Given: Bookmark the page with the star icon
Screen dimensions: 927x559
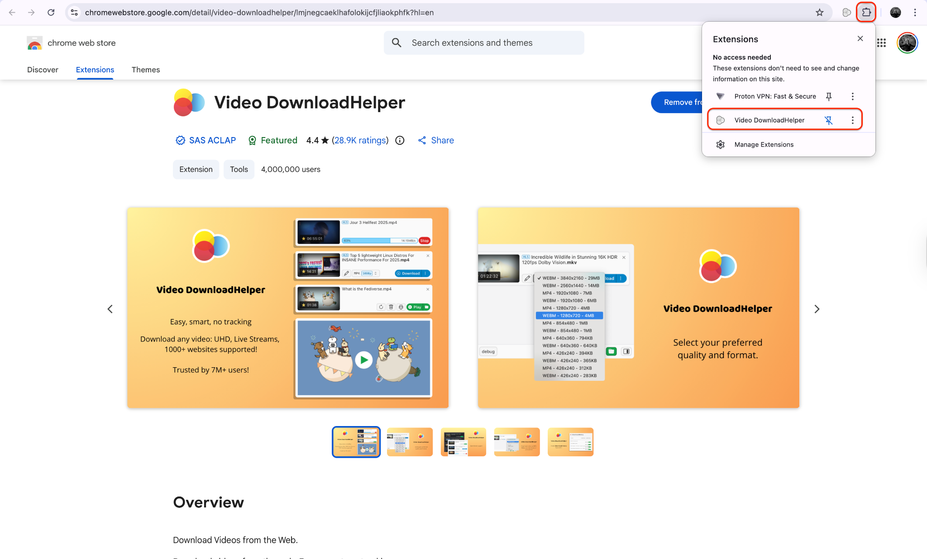Looking at the screenshot, I should click(819, 12).
